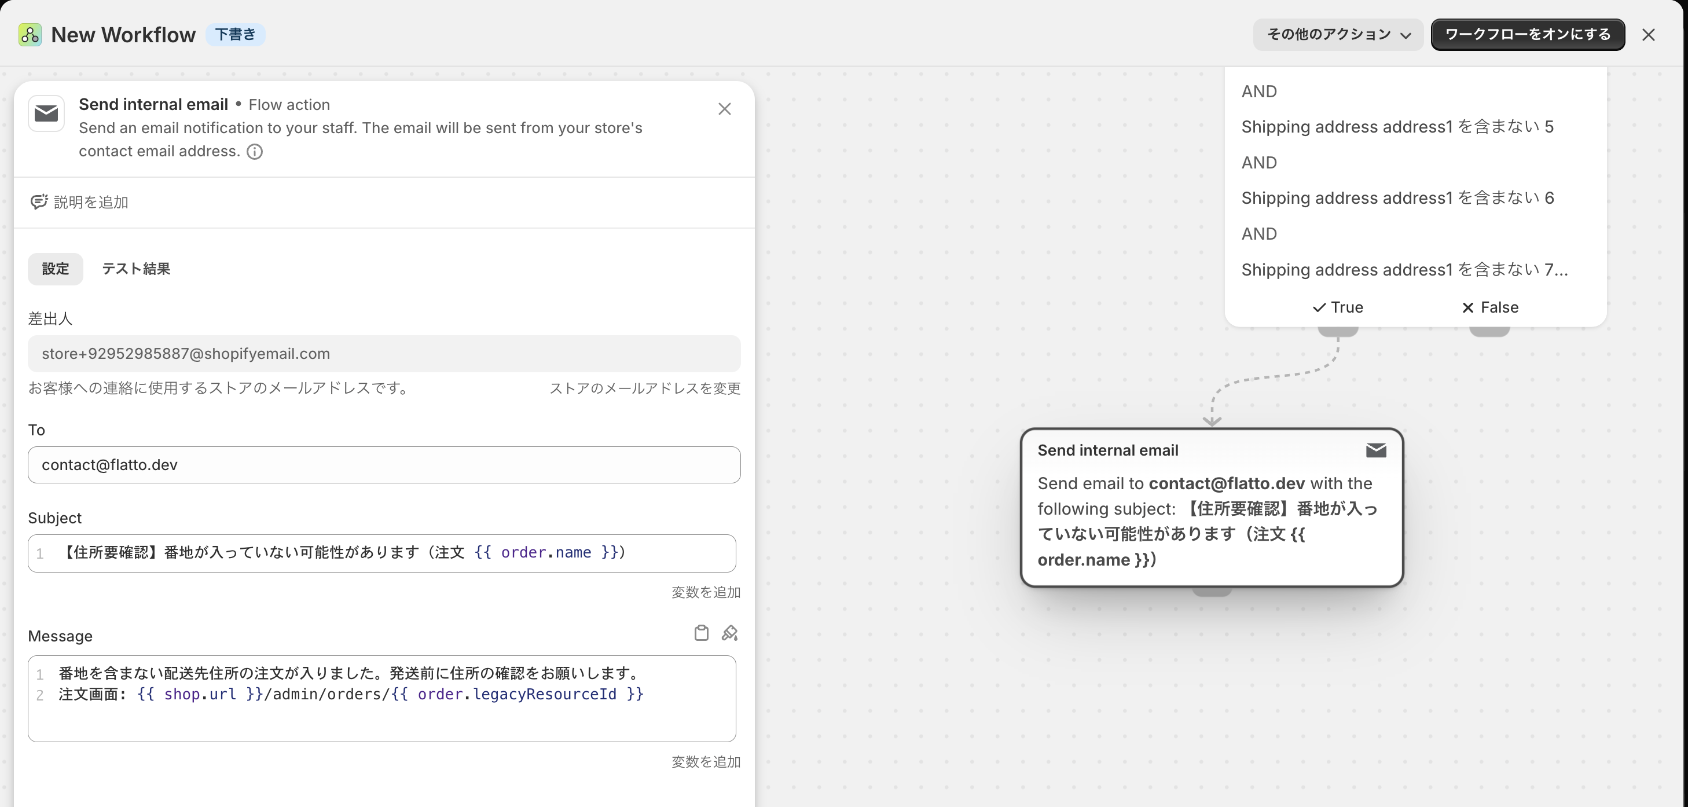The height and width of the screenshot is (807, 1688).
Task: Click 説明を追加 to add a description
Action: 91,202
